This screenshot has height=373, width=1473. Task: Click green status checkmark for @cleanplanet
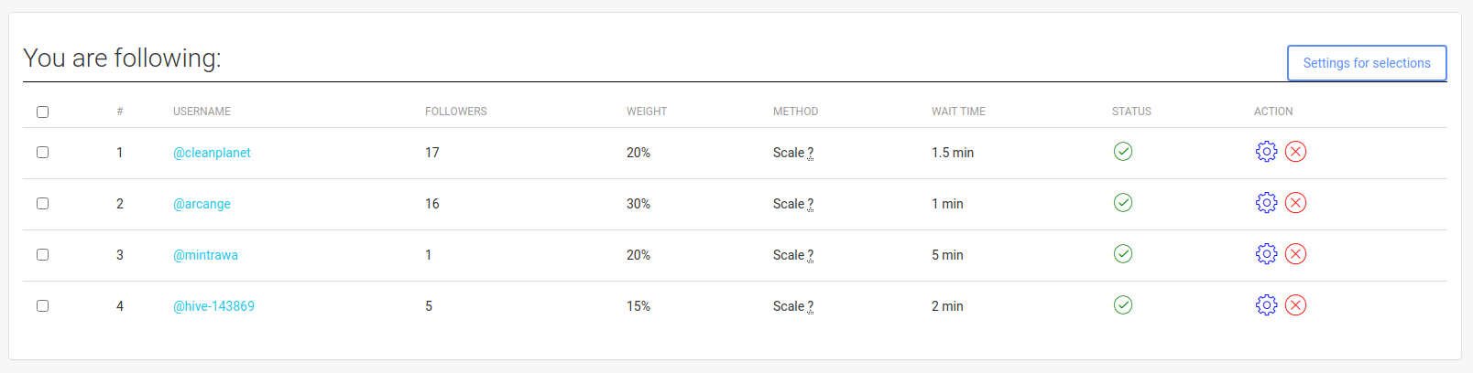tap(1123, 152)
